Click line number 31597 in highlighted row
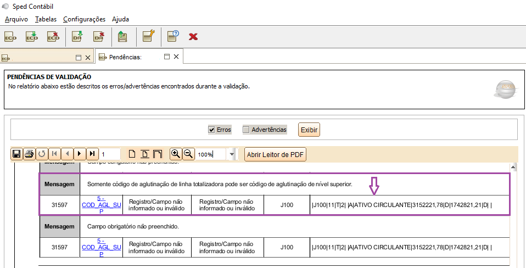526x268 pixels. tap(59, 205)
